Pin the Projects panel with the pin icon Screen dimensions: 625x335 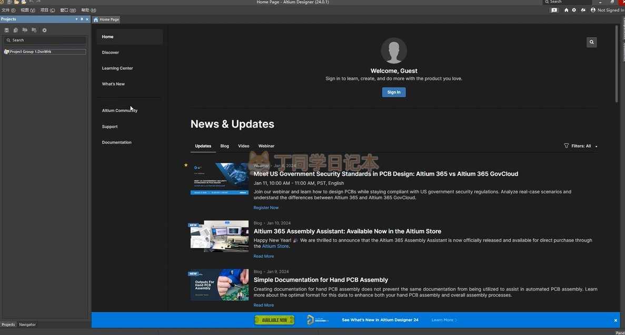pos(82,19)
